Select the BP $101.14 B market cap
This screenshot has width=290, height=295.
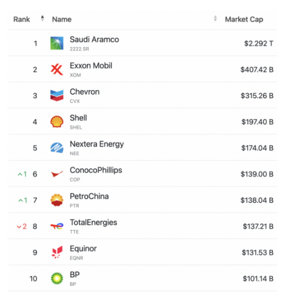[258, 279]
